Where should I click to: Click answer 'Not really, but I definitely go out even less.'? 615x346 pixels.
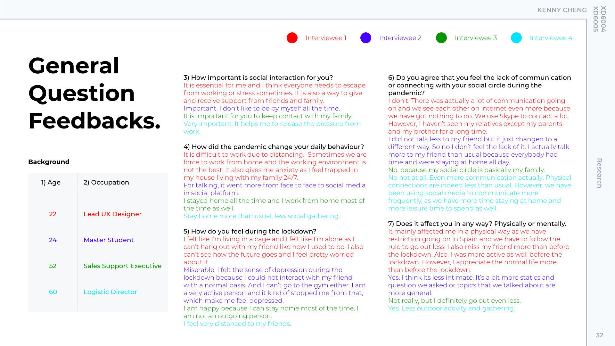455,301
